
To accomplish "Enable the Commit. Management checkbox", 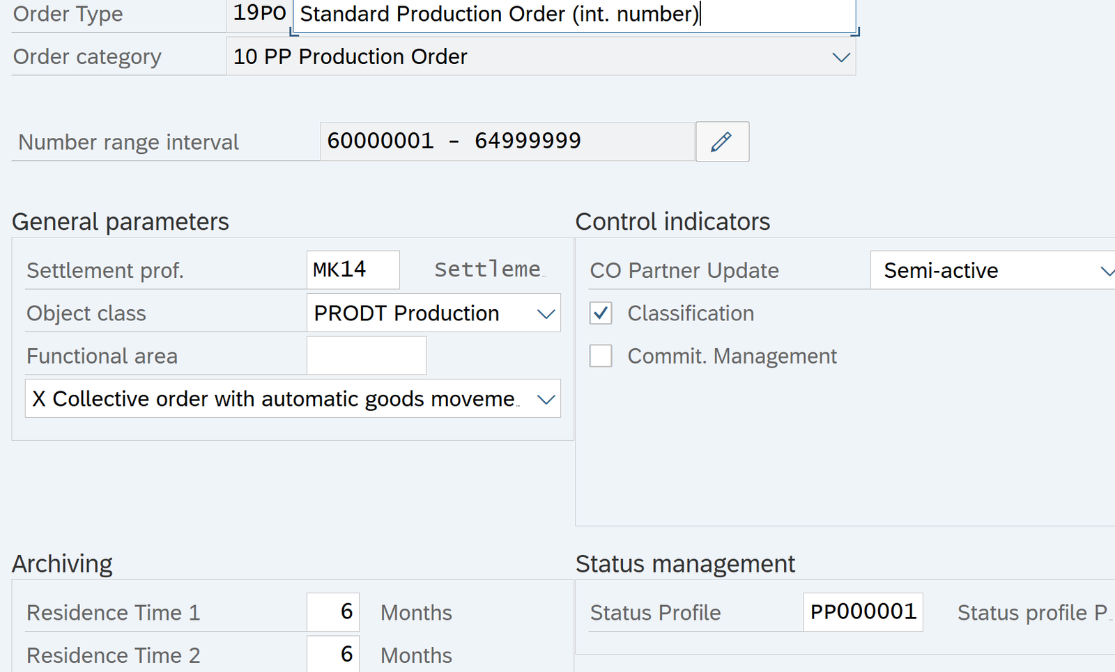I will click(x=601, y=357).
